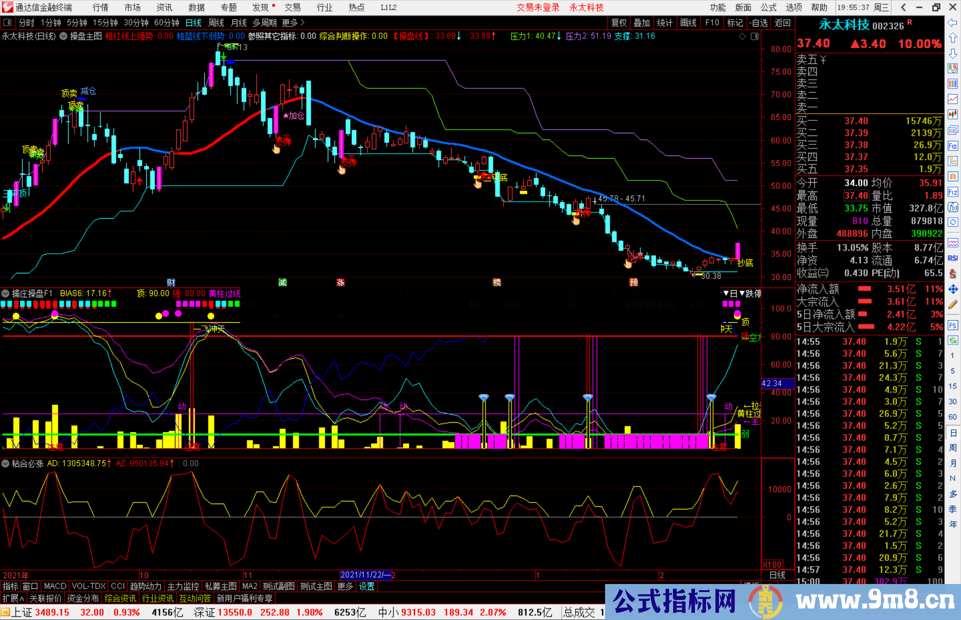Click the 功能 menu at top right
The image size is (961, 620).
717,7
